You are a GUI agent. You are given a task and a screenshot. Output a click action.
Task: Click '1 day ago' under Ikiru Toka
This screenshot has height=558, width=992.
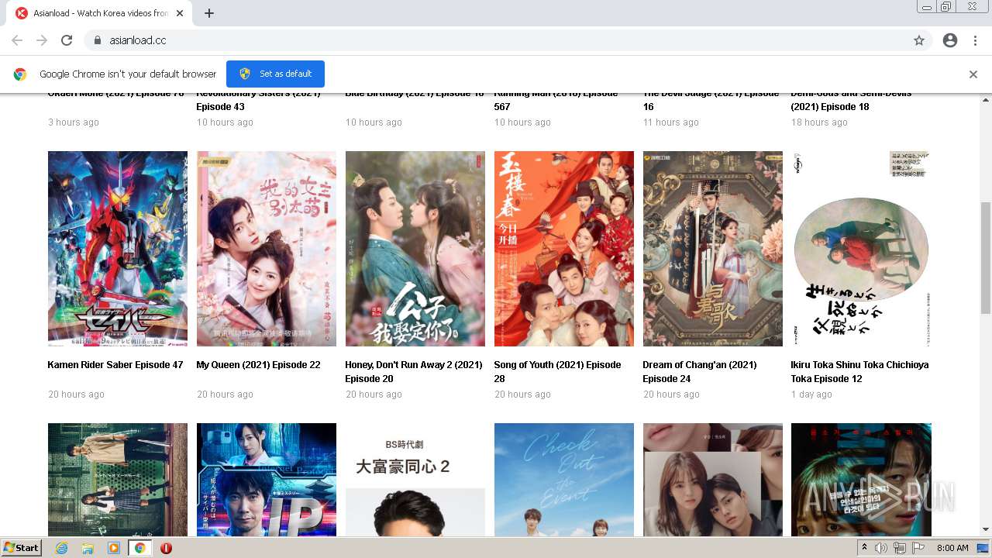tap(811, 394)
